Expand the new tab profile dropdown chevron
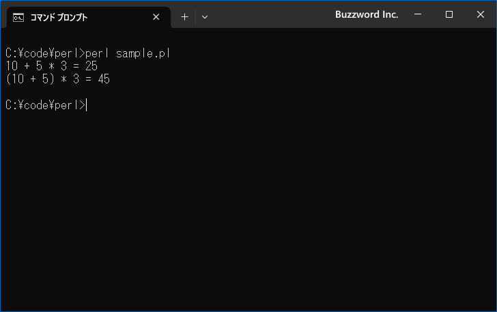Screen dimensions: 497x312 [x=205, y=17]
